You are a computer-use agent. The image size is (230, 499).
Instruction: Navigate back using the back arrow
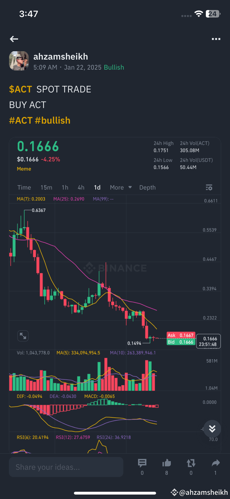point(14,39)
